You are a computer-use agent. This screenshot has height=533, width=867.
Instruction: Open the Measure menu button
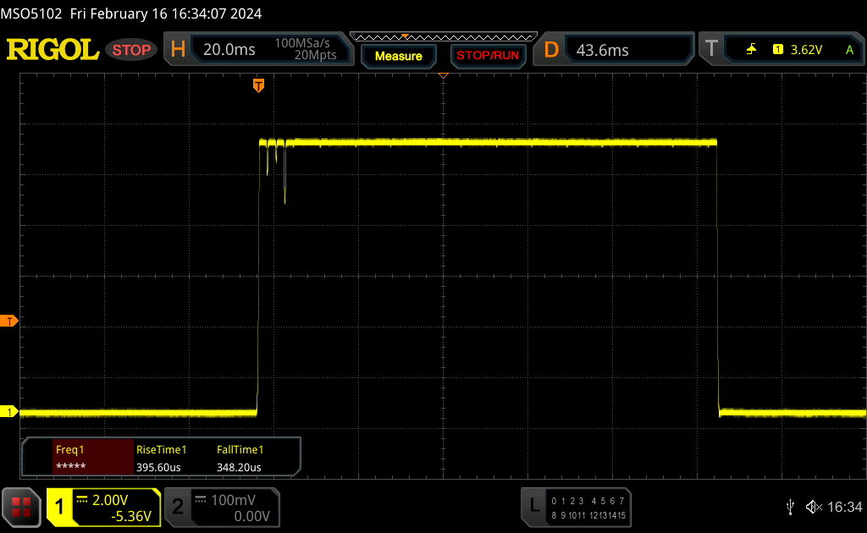(398, 56)
